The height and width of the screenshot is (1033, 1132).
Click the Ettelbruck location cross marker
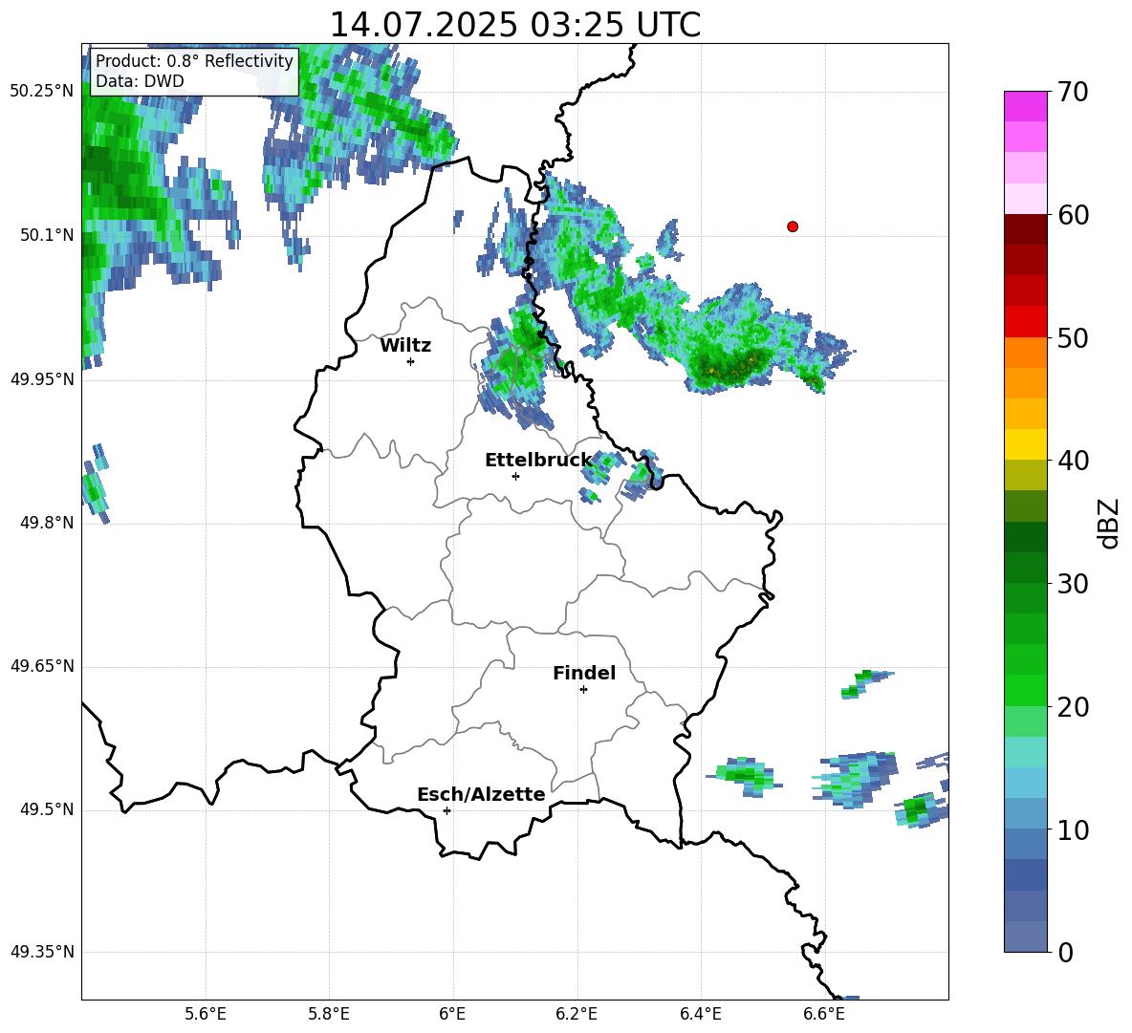tap(515, 476)
